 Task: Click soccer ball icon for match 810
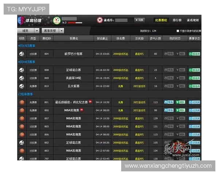[x=22, y=86]
